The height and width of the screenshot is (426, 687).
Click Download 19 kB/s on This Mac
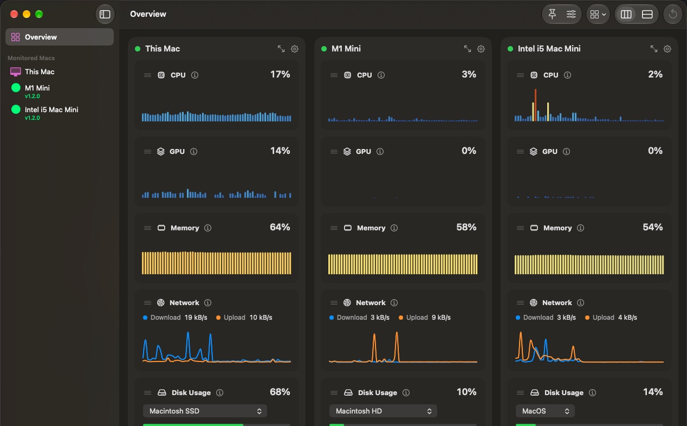pos(175,318)
